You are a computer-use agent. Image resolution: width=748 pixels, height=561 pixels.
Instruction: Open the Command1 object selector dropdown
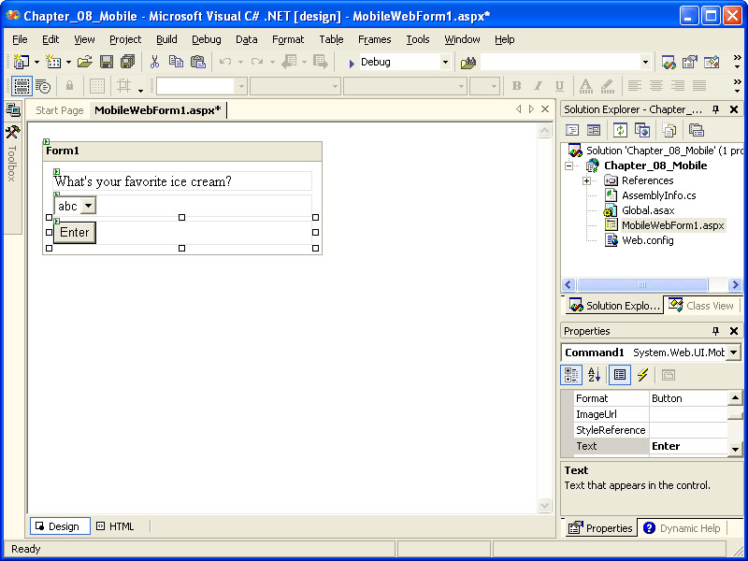click(x=733, y=352)
